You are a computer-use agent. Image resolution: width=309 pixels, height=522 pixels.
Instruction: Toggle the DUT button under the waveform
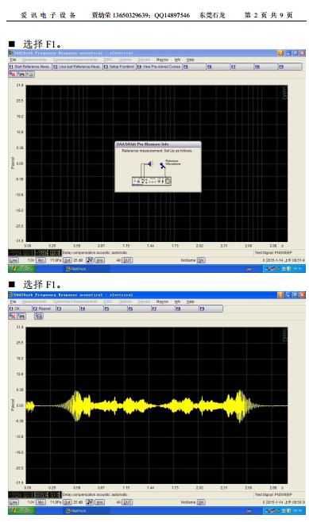tap(128, 502)
